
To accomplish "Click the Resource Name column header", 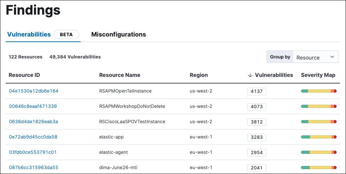I will (x=120, y=75).
